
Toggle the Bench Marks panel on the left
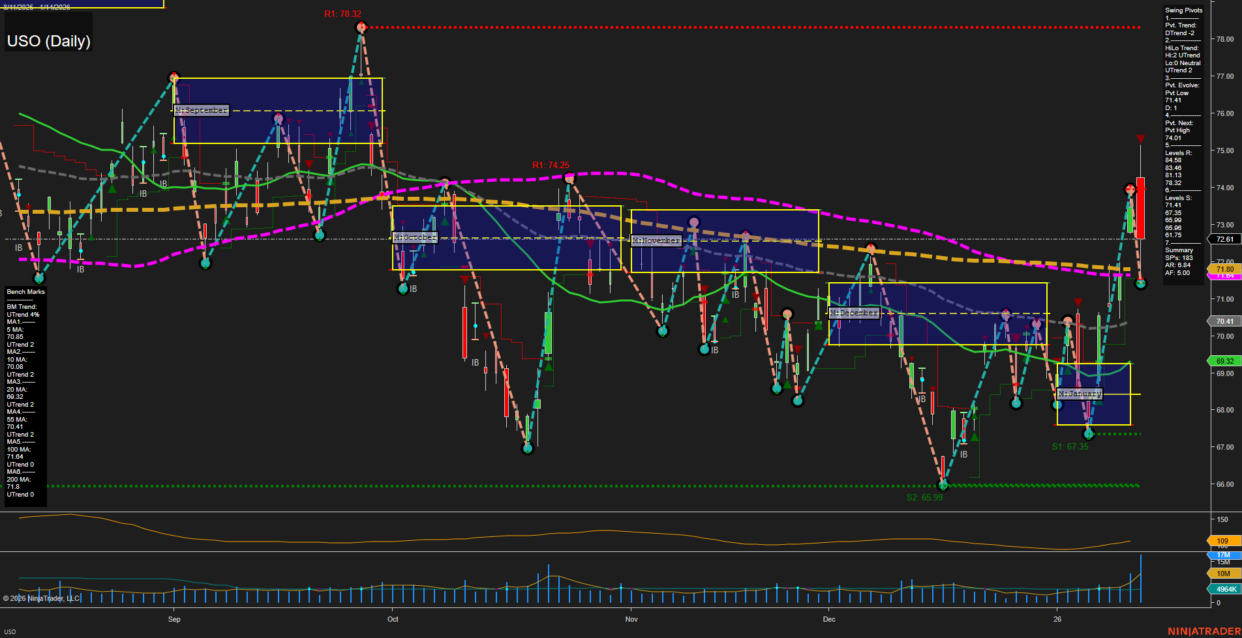point(25,291)
